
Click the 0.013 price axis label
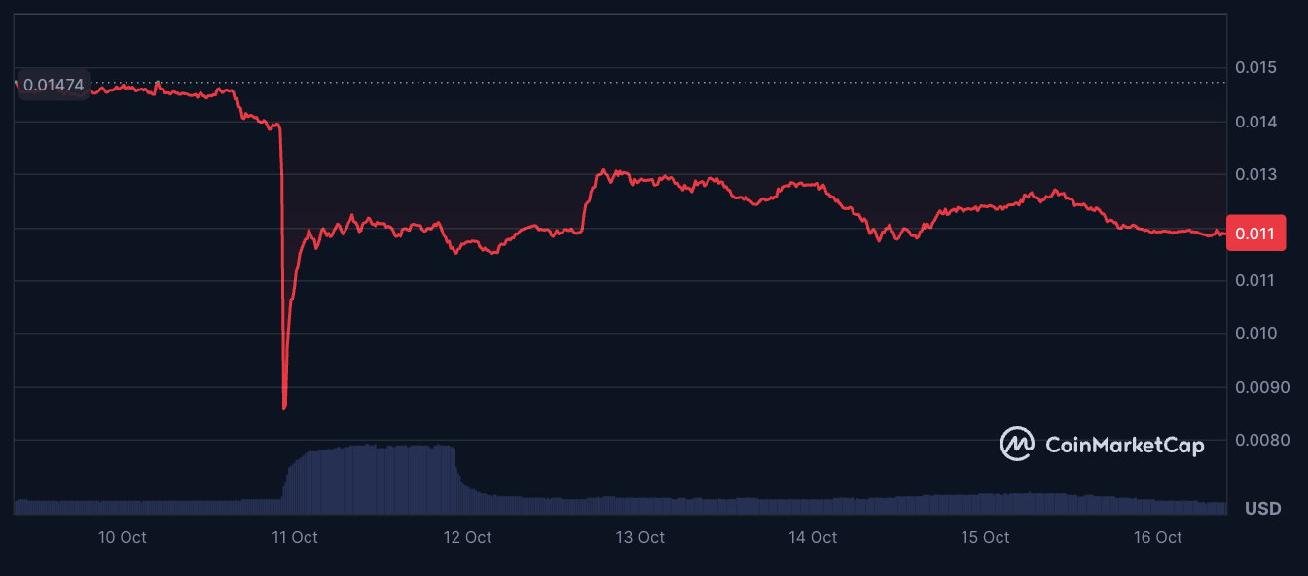[x=1254, y=175]
